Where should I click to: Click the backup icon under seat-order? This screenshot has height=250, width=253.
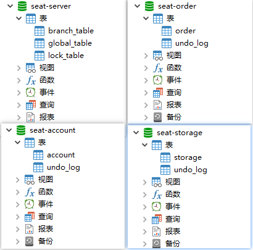(157, 117)
